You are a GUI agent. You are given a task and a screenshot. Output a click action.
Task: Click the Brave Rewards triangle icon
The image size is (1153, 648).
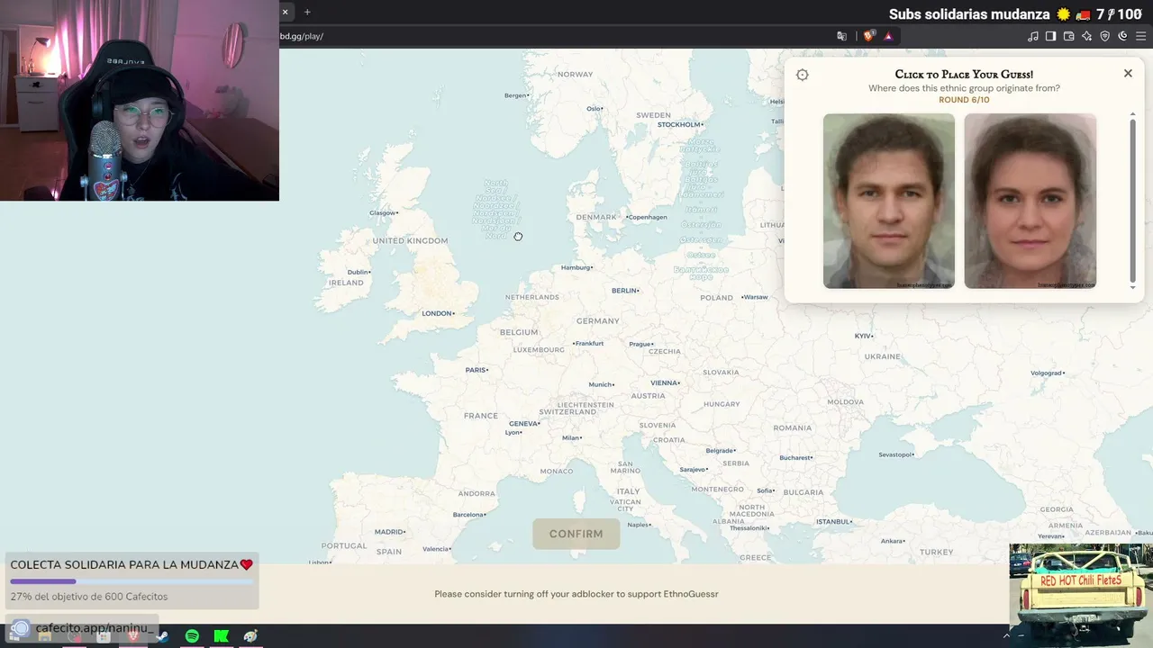[x=888, y=36]
